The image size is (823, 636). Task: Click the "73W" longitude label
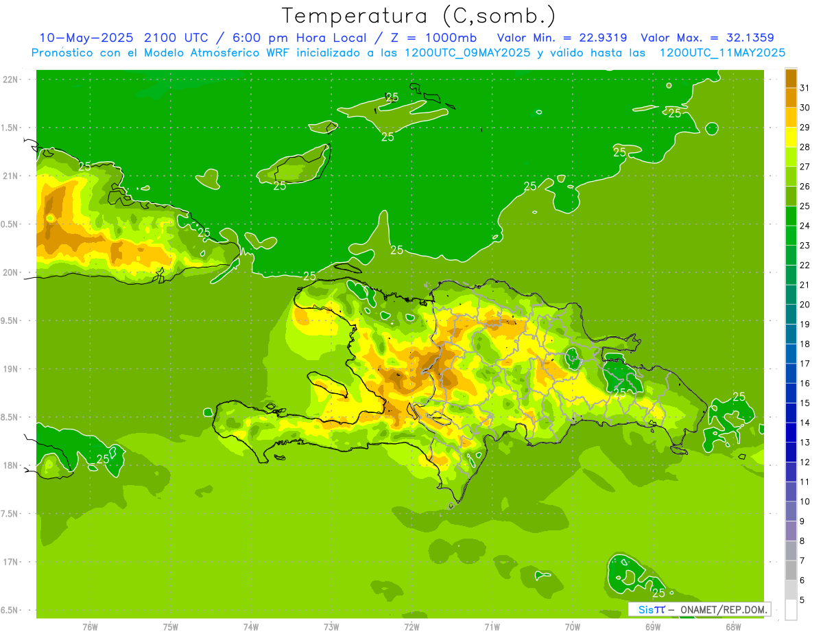(331, 627)
